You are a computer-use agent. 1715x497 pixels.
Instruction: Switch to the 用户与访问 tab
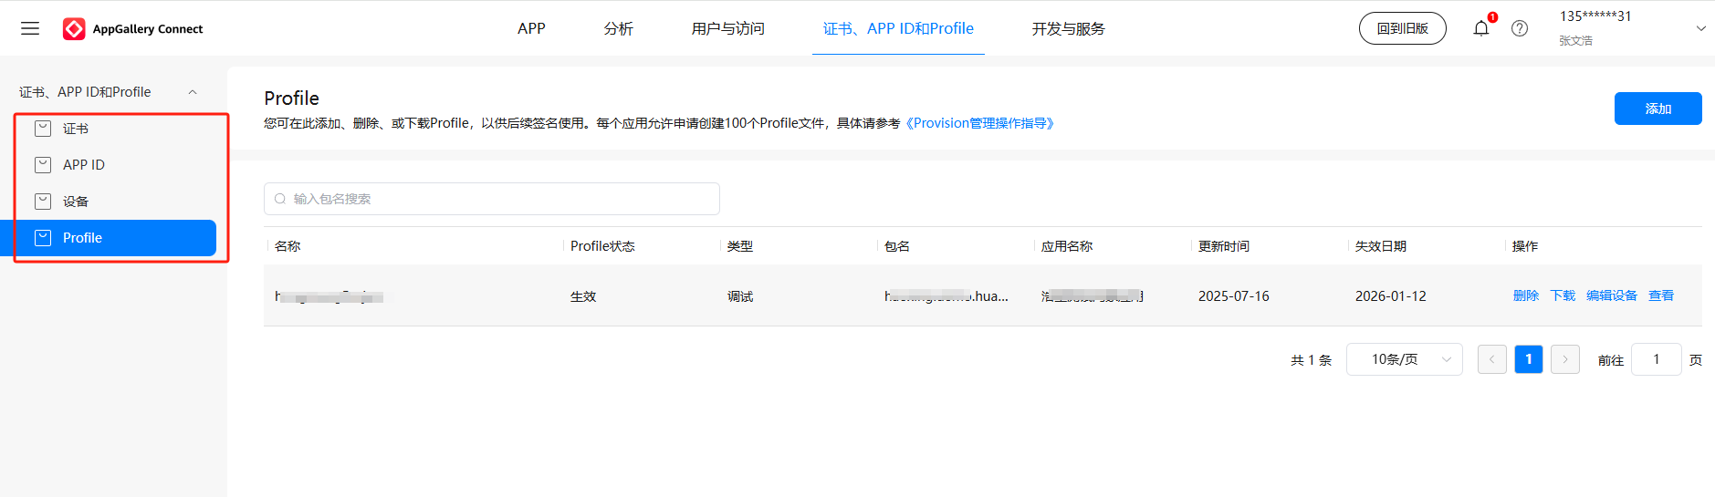click(727, 28)
